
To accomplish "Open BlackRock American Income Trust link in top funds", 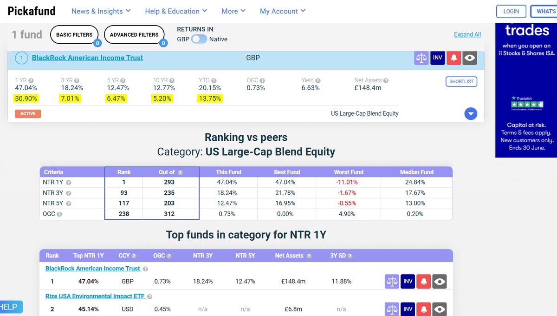I will coord(93,269).
